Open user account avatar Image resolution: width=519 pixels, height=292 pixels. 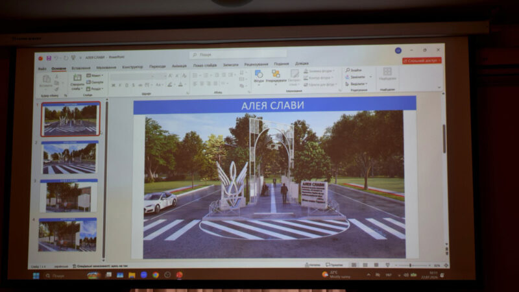tap(398, 51)
